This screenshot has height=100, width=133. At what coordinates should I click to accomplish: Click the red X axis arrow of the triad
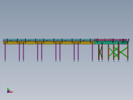pos(10,92)
